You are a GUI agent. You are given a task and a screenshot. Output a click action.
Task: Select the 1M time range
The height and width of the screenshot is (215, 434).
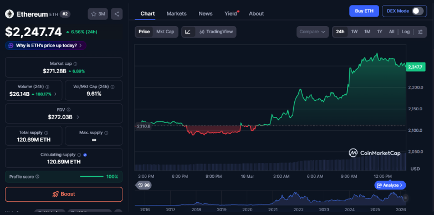[367, 32]
